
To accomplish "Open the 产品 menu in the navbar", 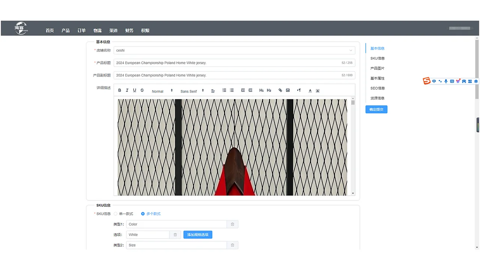I will 65,30.
